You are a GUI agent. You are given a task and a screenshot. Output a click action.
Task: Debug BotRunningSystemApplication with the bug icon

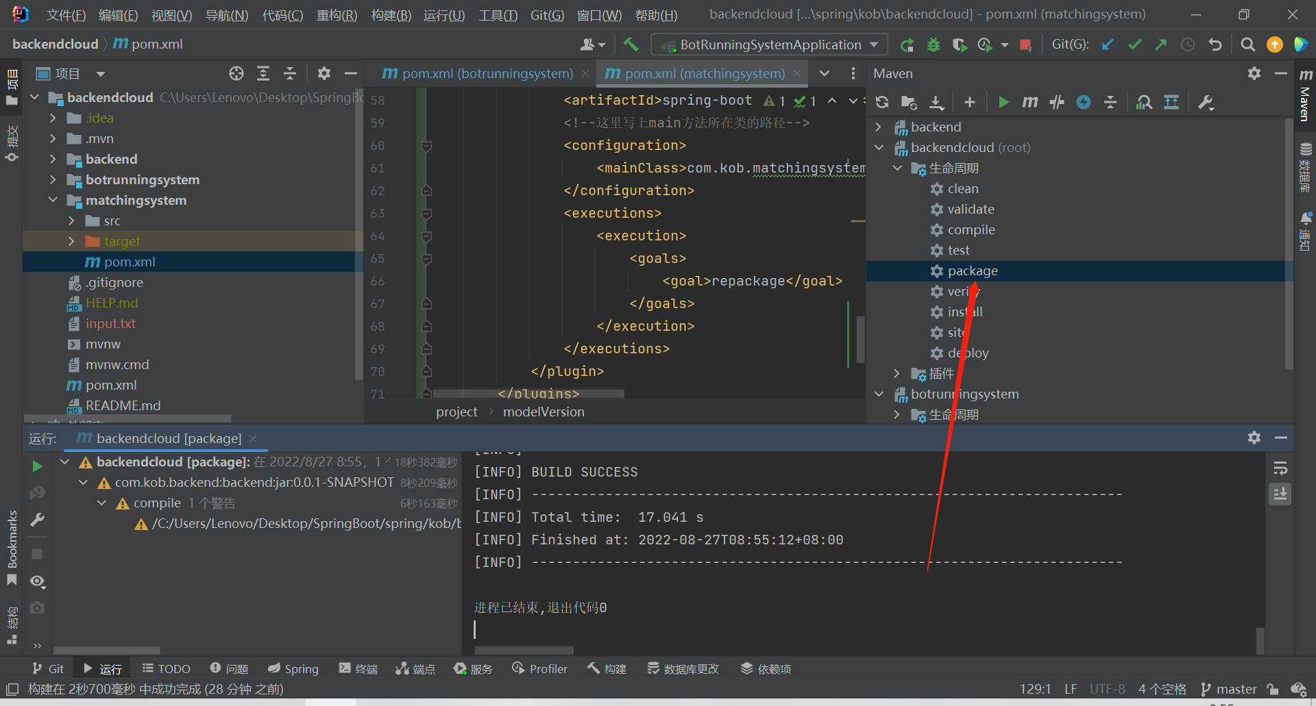933,44
